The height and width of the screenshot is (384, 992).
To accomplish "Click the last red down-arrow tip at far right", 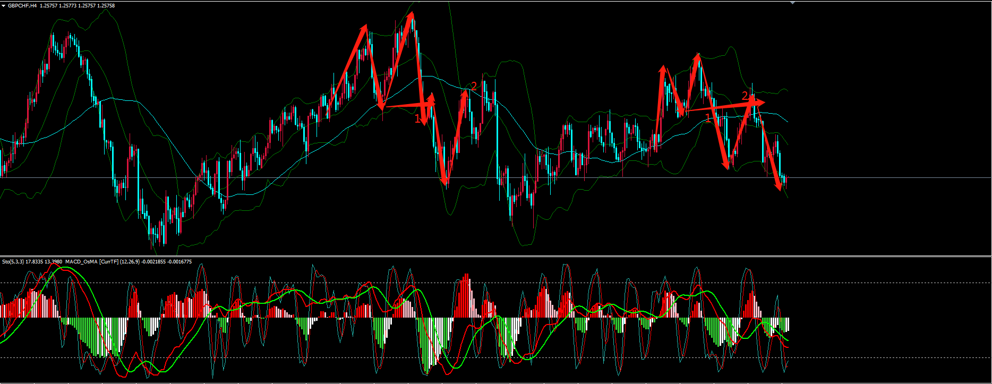I will (x=779, y=187).
